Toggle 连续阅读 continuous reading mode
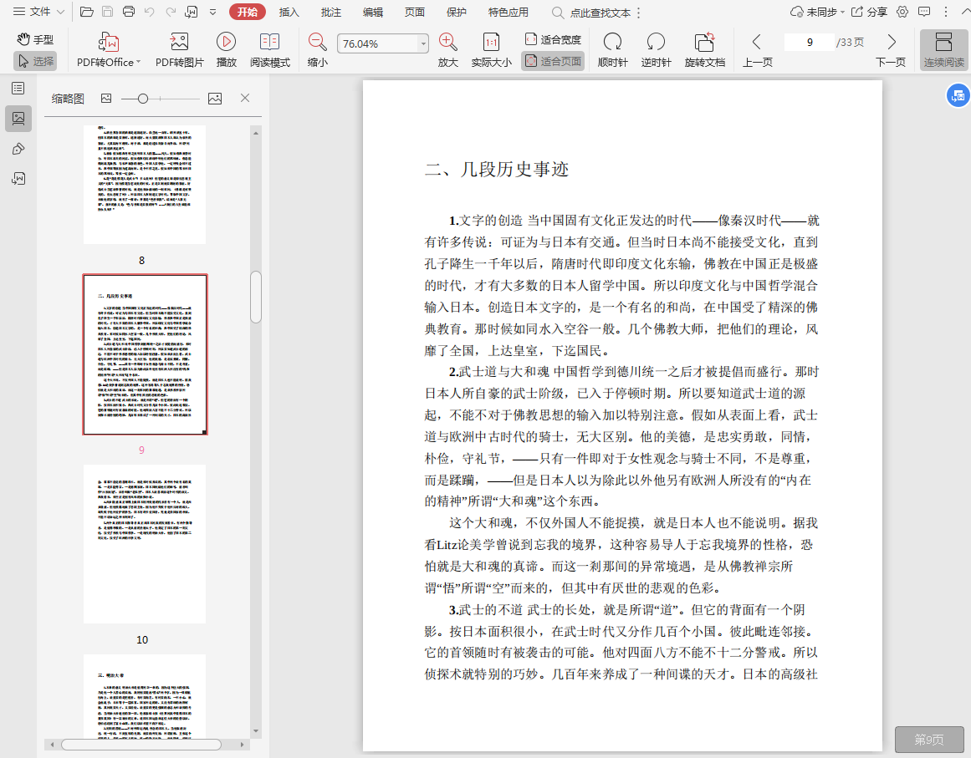This screenshot has width=971, height=758. pos(943,49)
